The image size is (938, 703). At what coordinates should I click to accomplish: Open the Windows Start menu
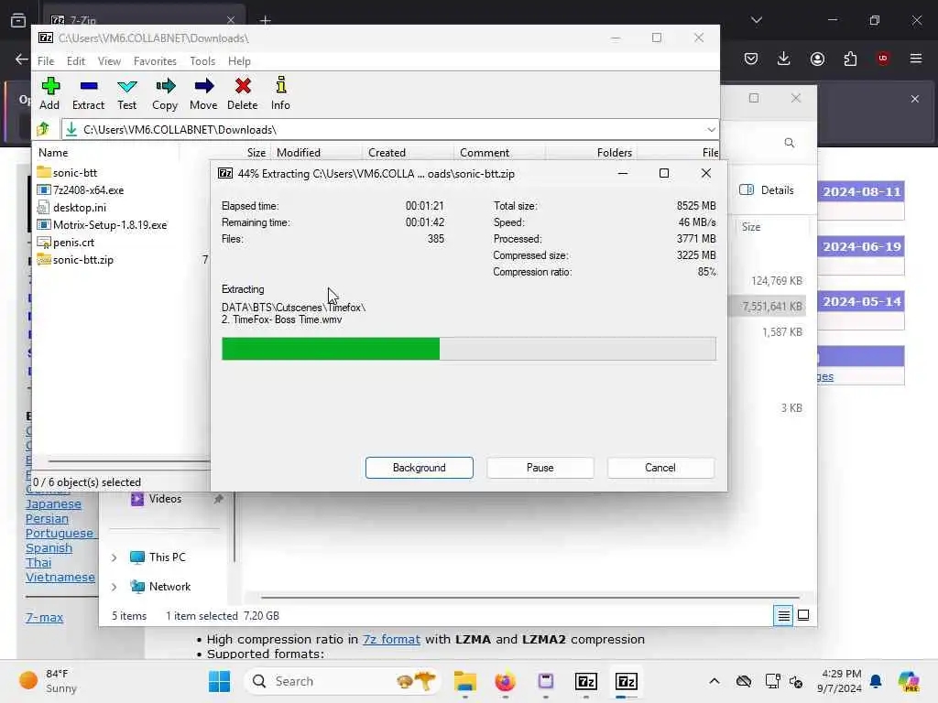219,681
